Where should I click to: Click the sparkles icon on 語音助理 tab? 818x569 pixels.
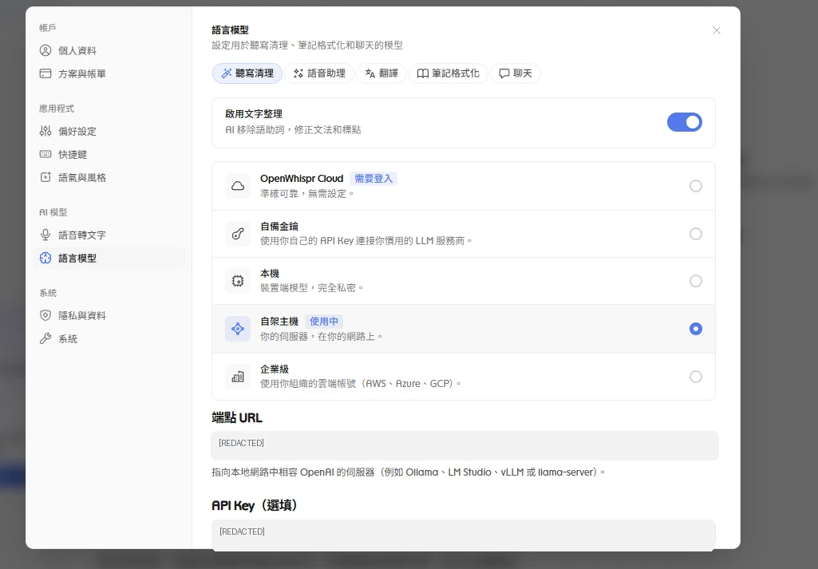click(298, 73)
